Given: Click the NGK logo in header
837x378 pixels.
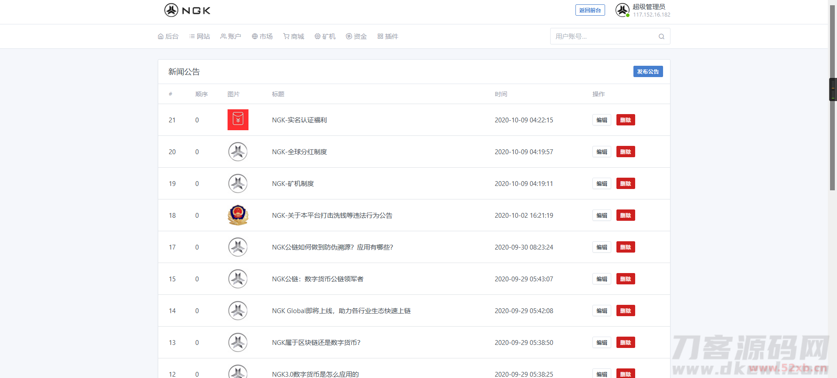Looking at the screenshot, I should click(187, 10).
